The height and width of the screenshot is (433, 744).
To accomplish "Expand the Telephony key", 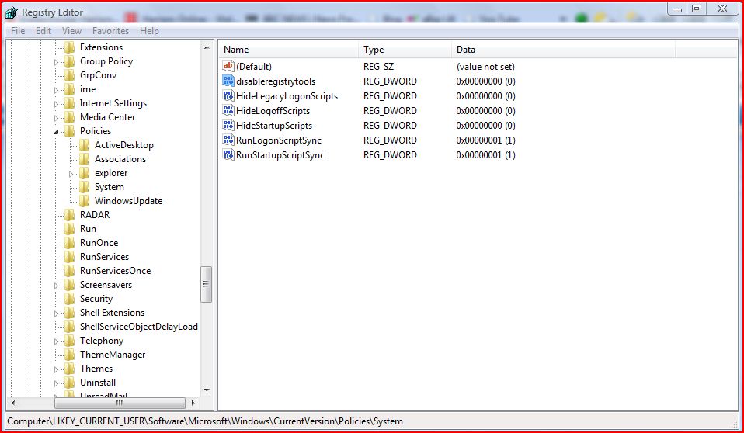I will click(x=56, y=342).
